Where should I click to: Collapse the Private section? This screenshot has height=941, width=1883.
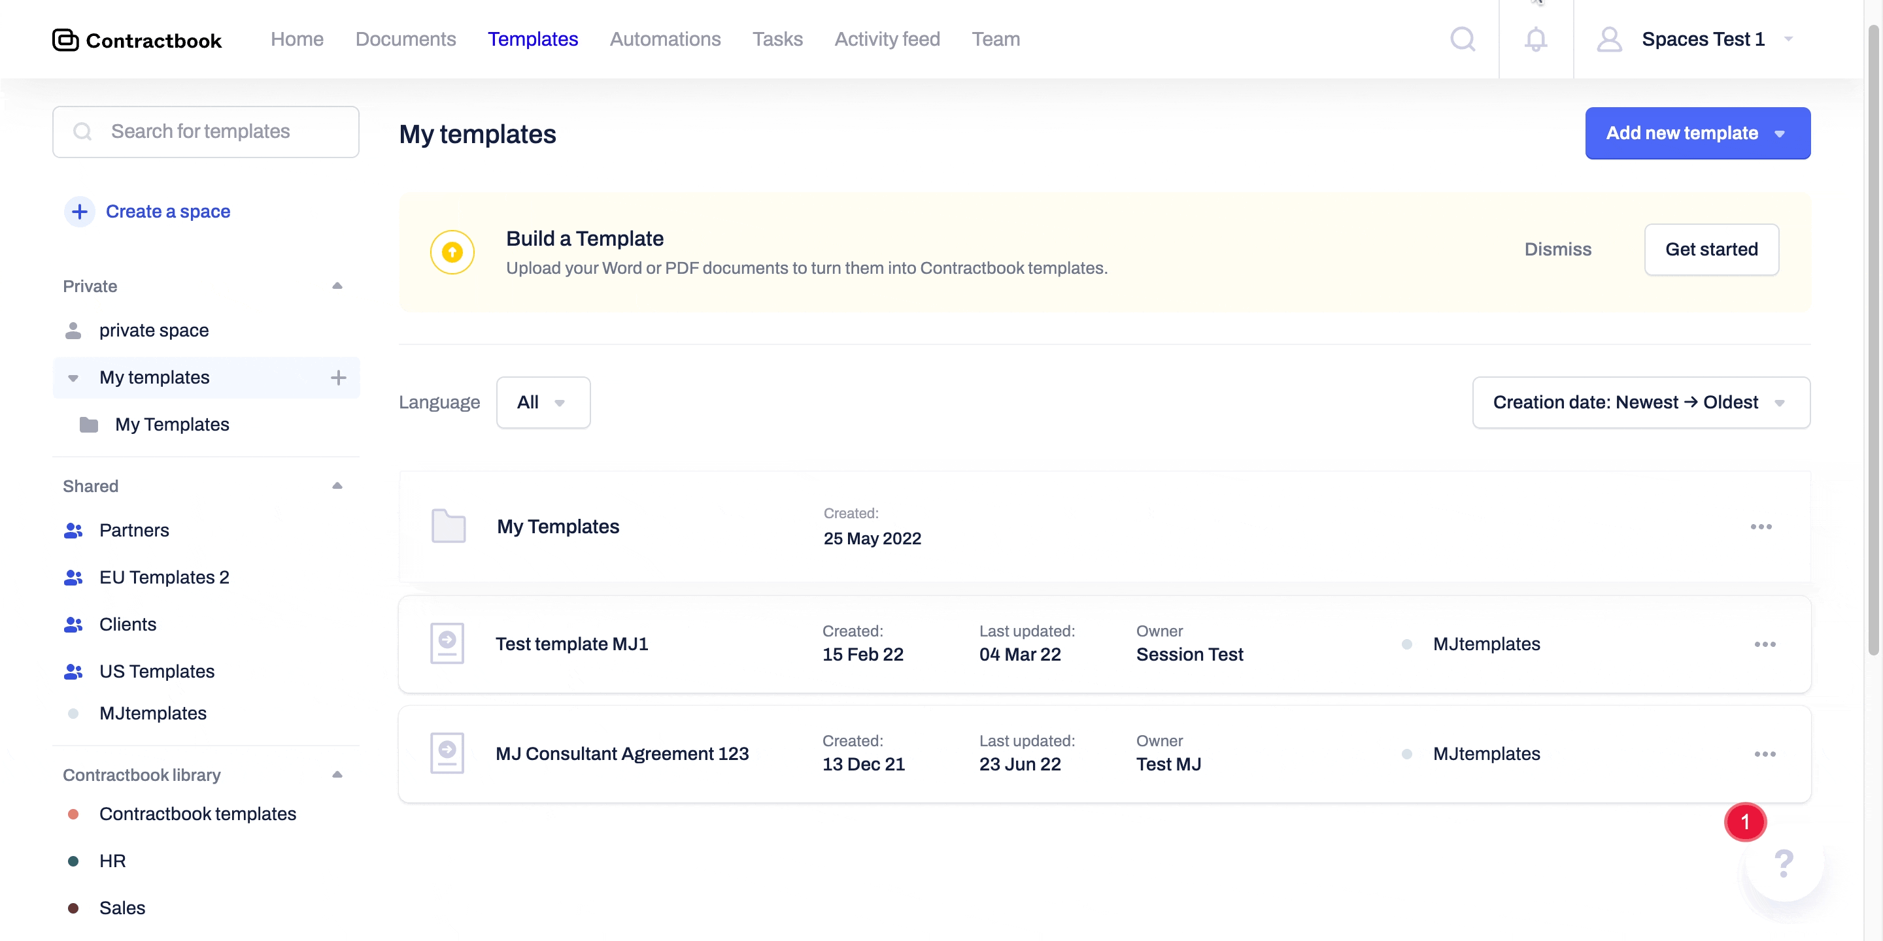pyautogui.click(x=337, y=286)
